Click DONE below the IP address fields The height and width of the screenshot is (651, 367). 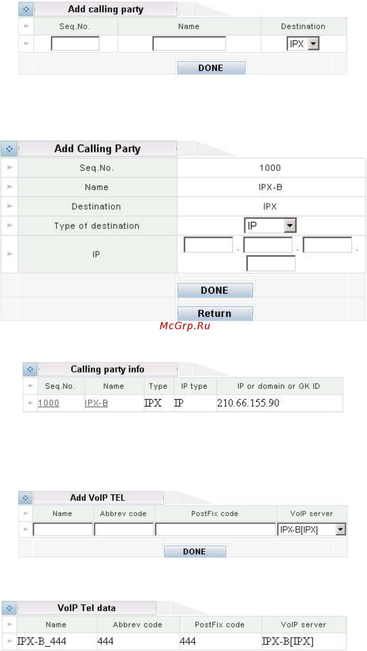(x=215, y=290)
